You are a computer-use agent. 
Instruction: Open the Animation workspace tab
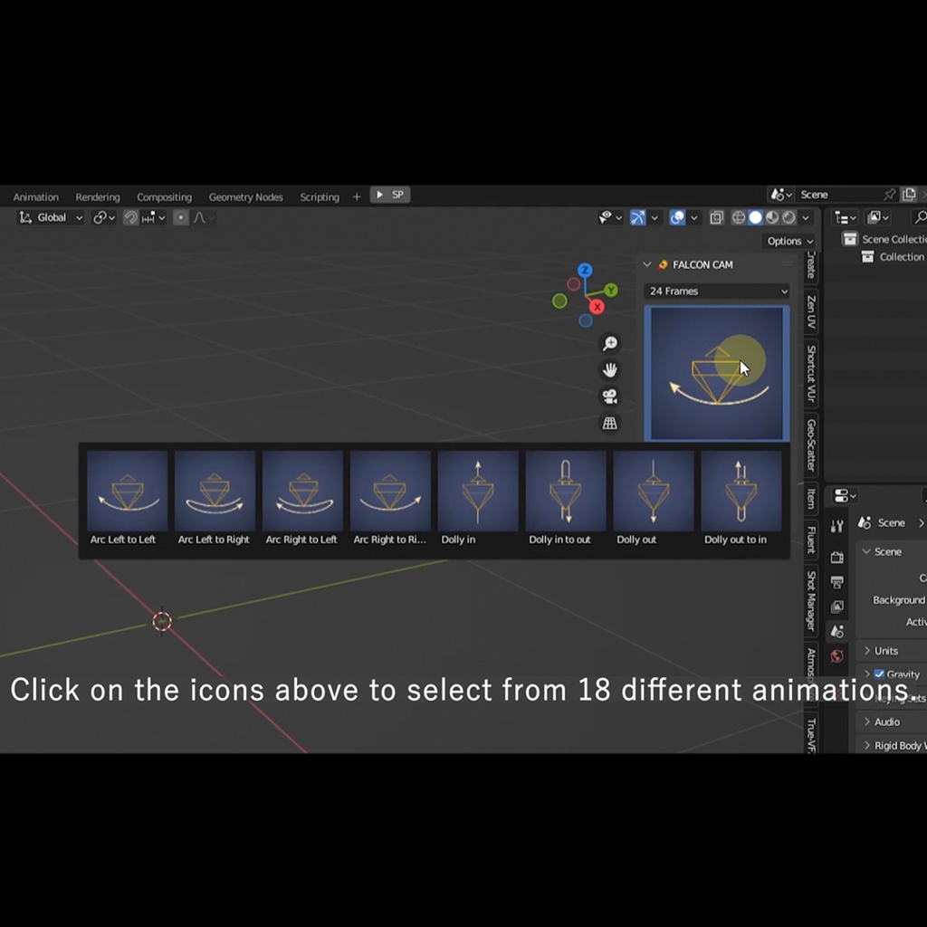[x=36, y=196]
